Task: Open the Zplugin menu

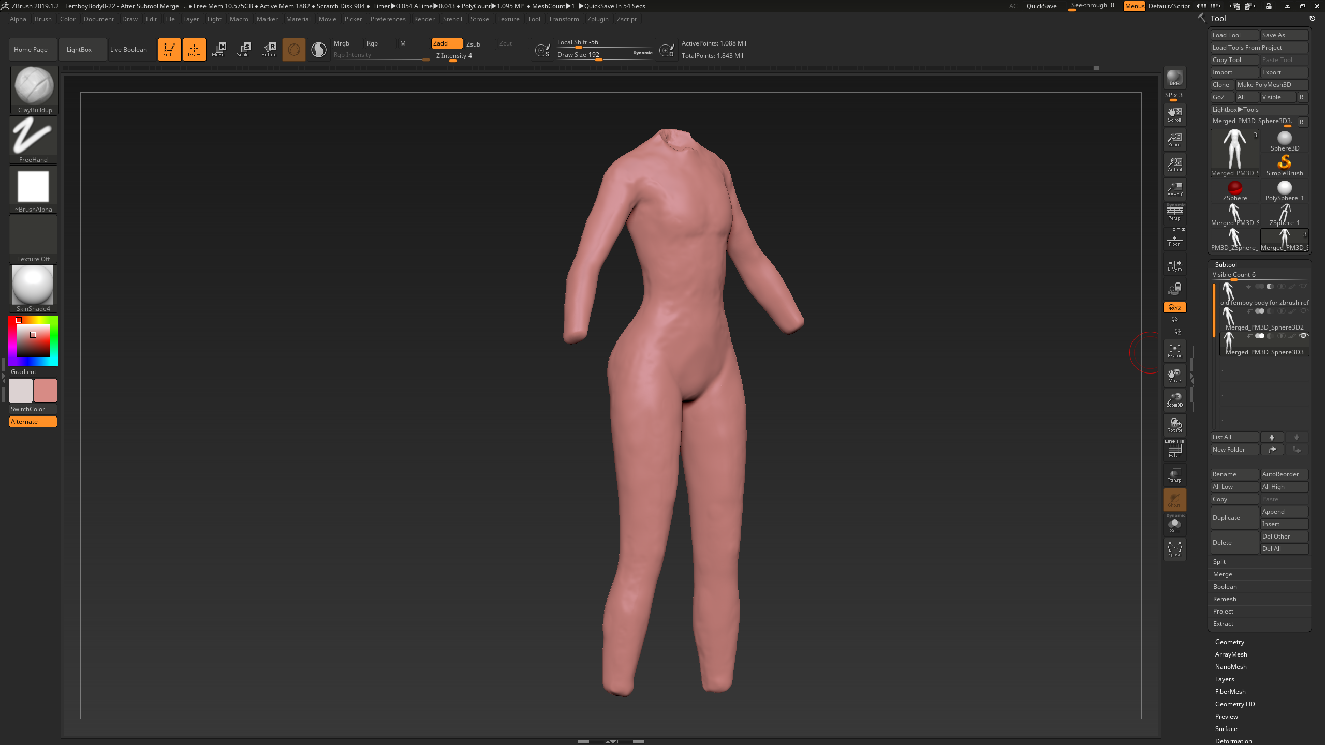Action: (598, 19)
